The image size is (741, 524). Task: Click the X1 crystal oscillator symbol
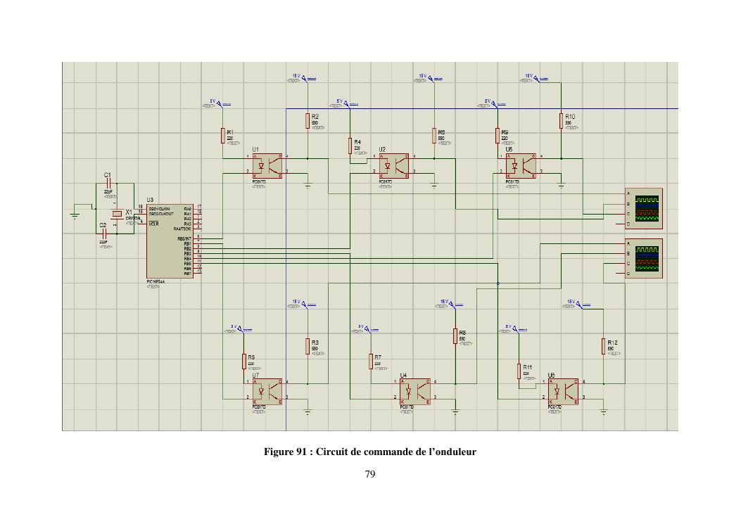tap(116, 215)
